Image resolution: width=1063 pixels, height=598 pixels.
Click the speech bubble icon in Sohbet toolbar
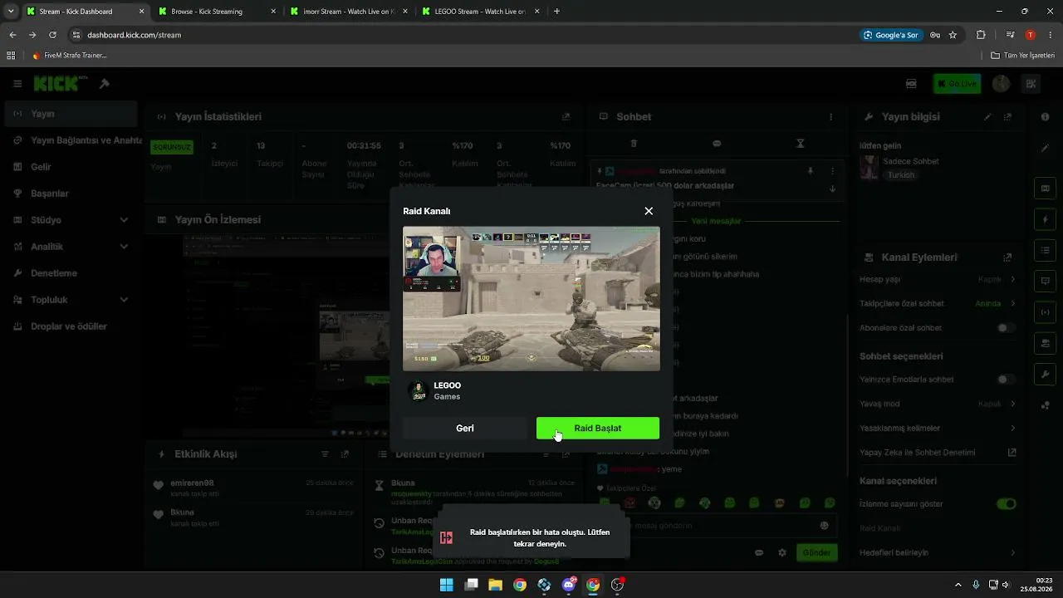717,144
